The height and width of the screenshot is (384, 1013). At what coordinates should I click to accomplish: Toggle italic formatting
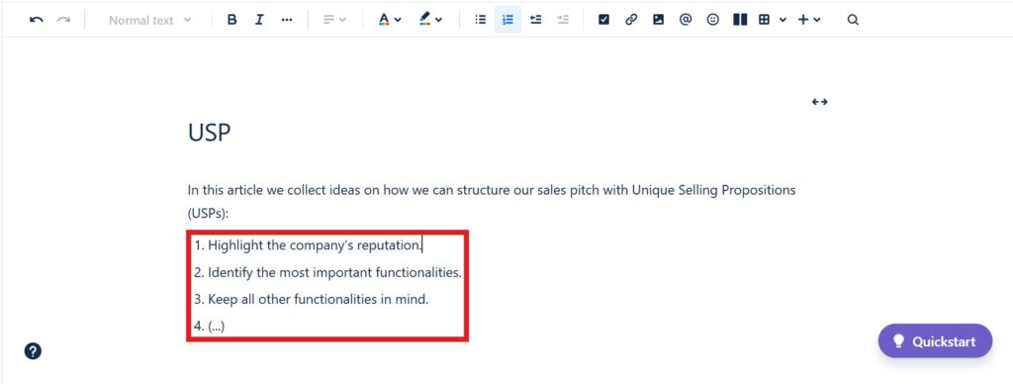coord(259,20)
